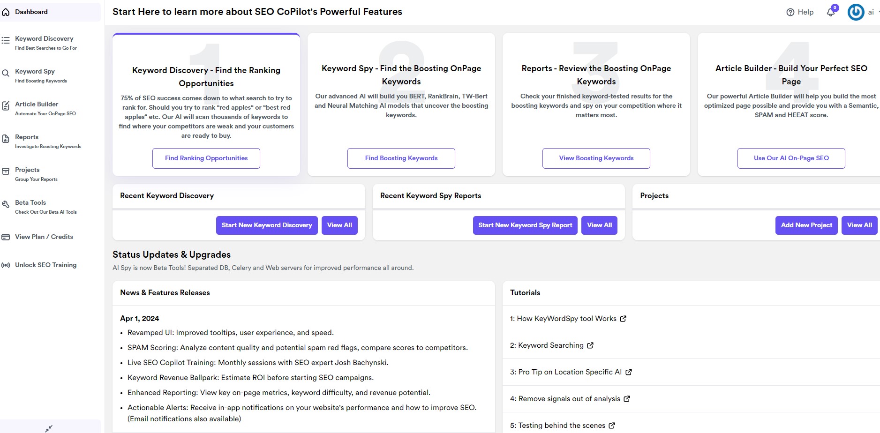Image resolution: width=880 pixels, height=433 pixels.
Task: Click the Help question mark icon
Action: point(790,12)
